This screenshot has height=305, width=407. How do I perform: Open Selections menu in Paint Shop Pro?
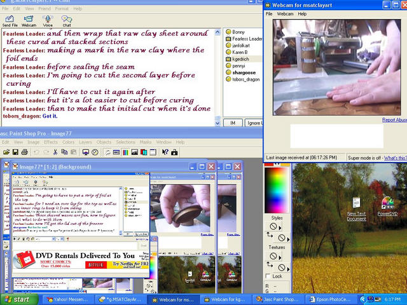tap(125, 142)
